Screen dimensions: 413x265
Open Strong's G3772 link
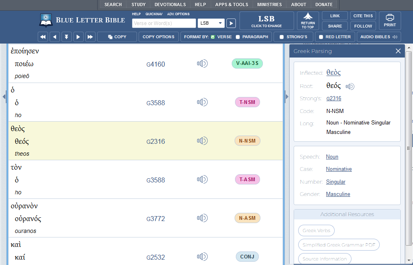(x=156, y=219)
